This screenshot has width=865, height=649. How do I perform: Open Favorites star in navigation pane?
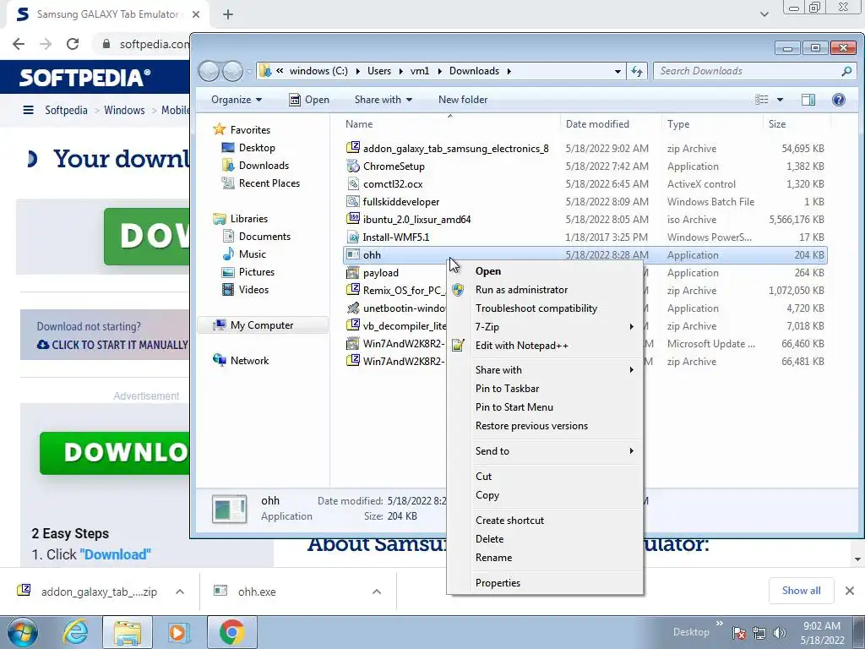pos(220,129)
